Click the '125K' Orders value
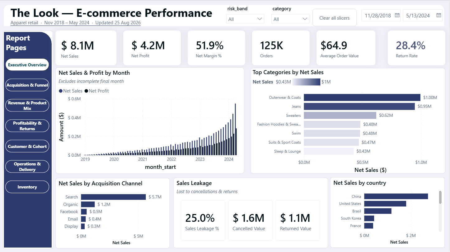Viewport: 450px width, 252px height. tap(272, 45)
